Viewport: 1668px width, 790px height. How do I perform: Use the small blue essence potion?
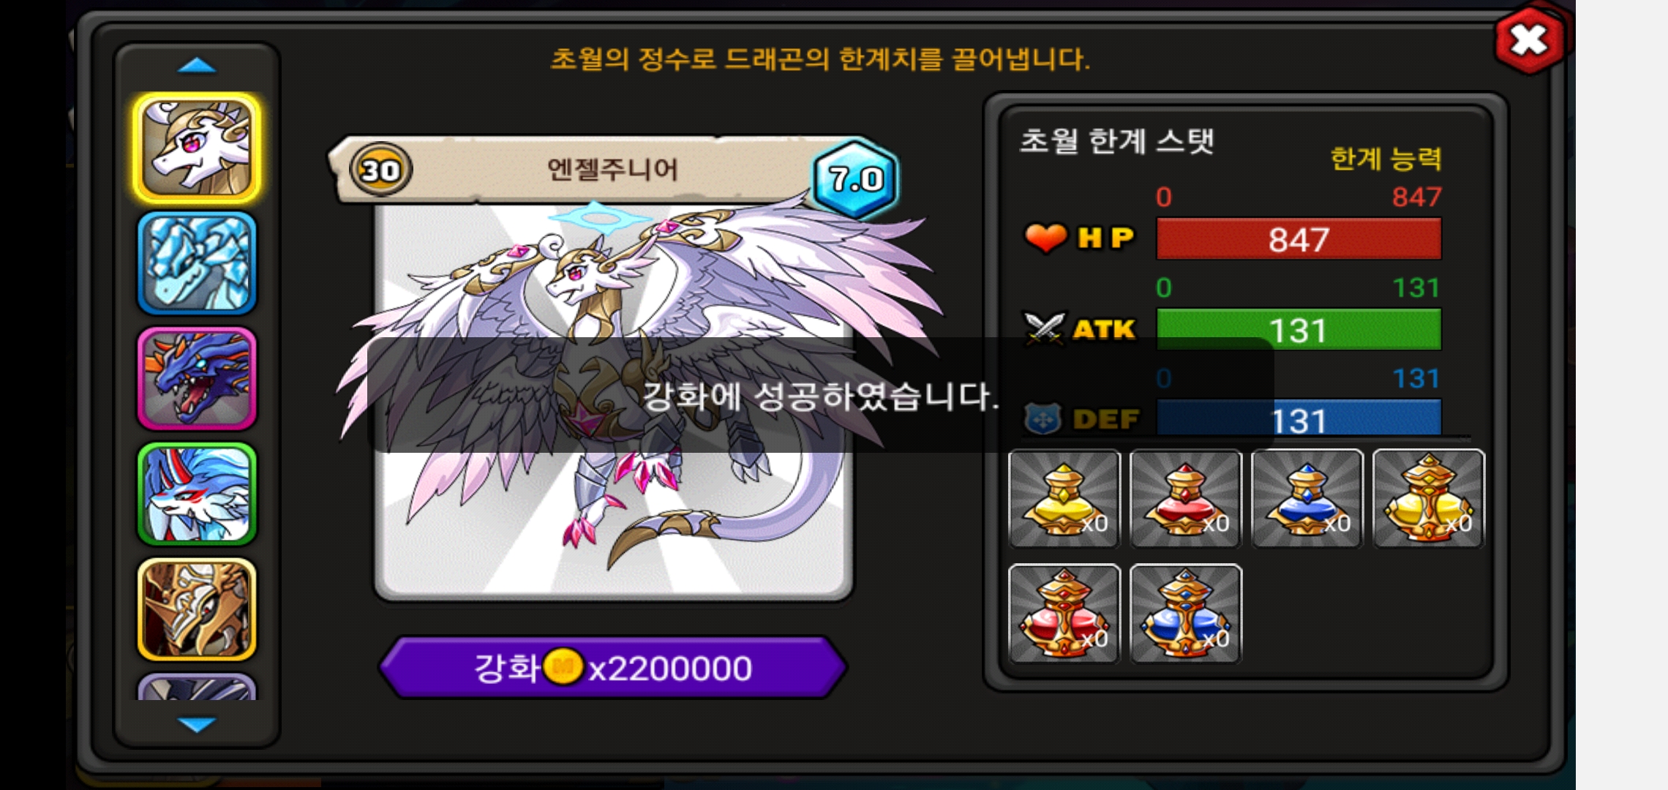coord(1307,499)
